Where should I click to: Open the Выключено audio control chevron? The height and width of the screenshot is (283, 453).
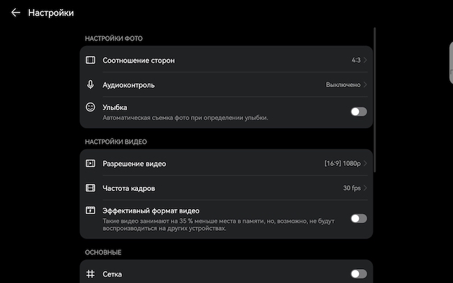tap(365, 85)
